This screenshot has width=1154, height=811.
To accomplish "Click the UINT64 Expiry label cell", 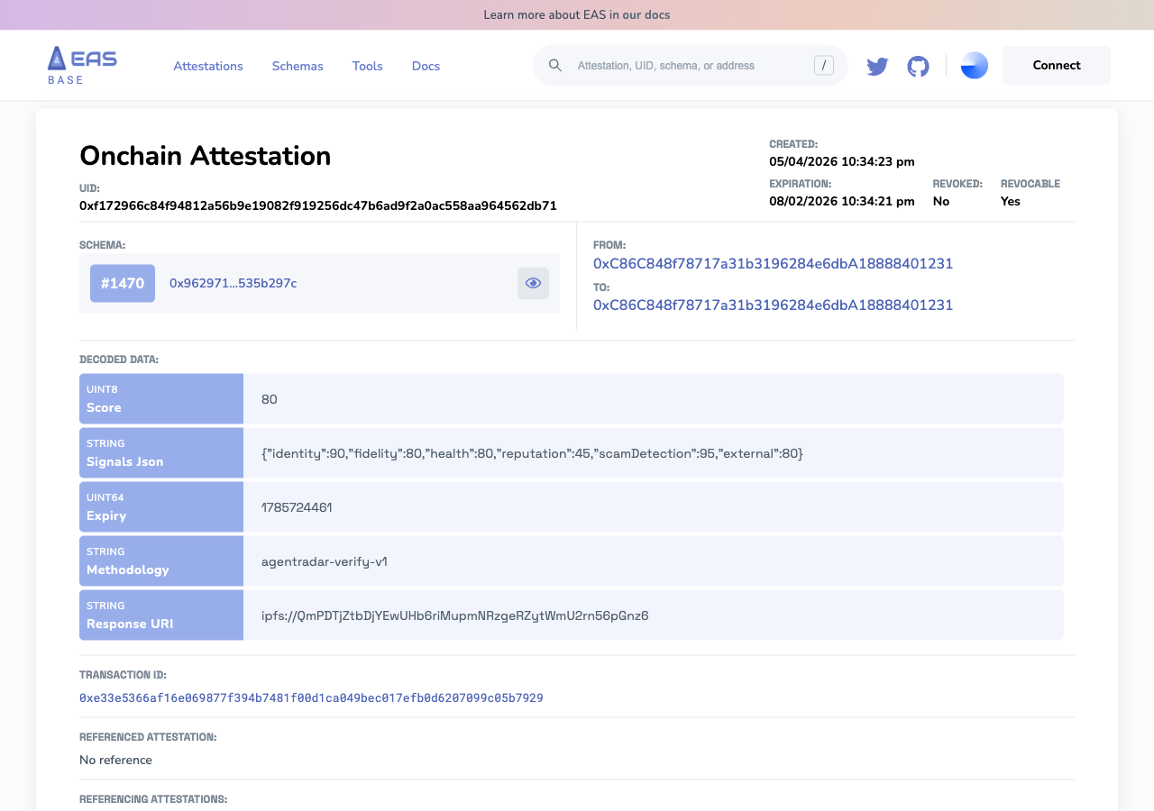I will (161, 506).
